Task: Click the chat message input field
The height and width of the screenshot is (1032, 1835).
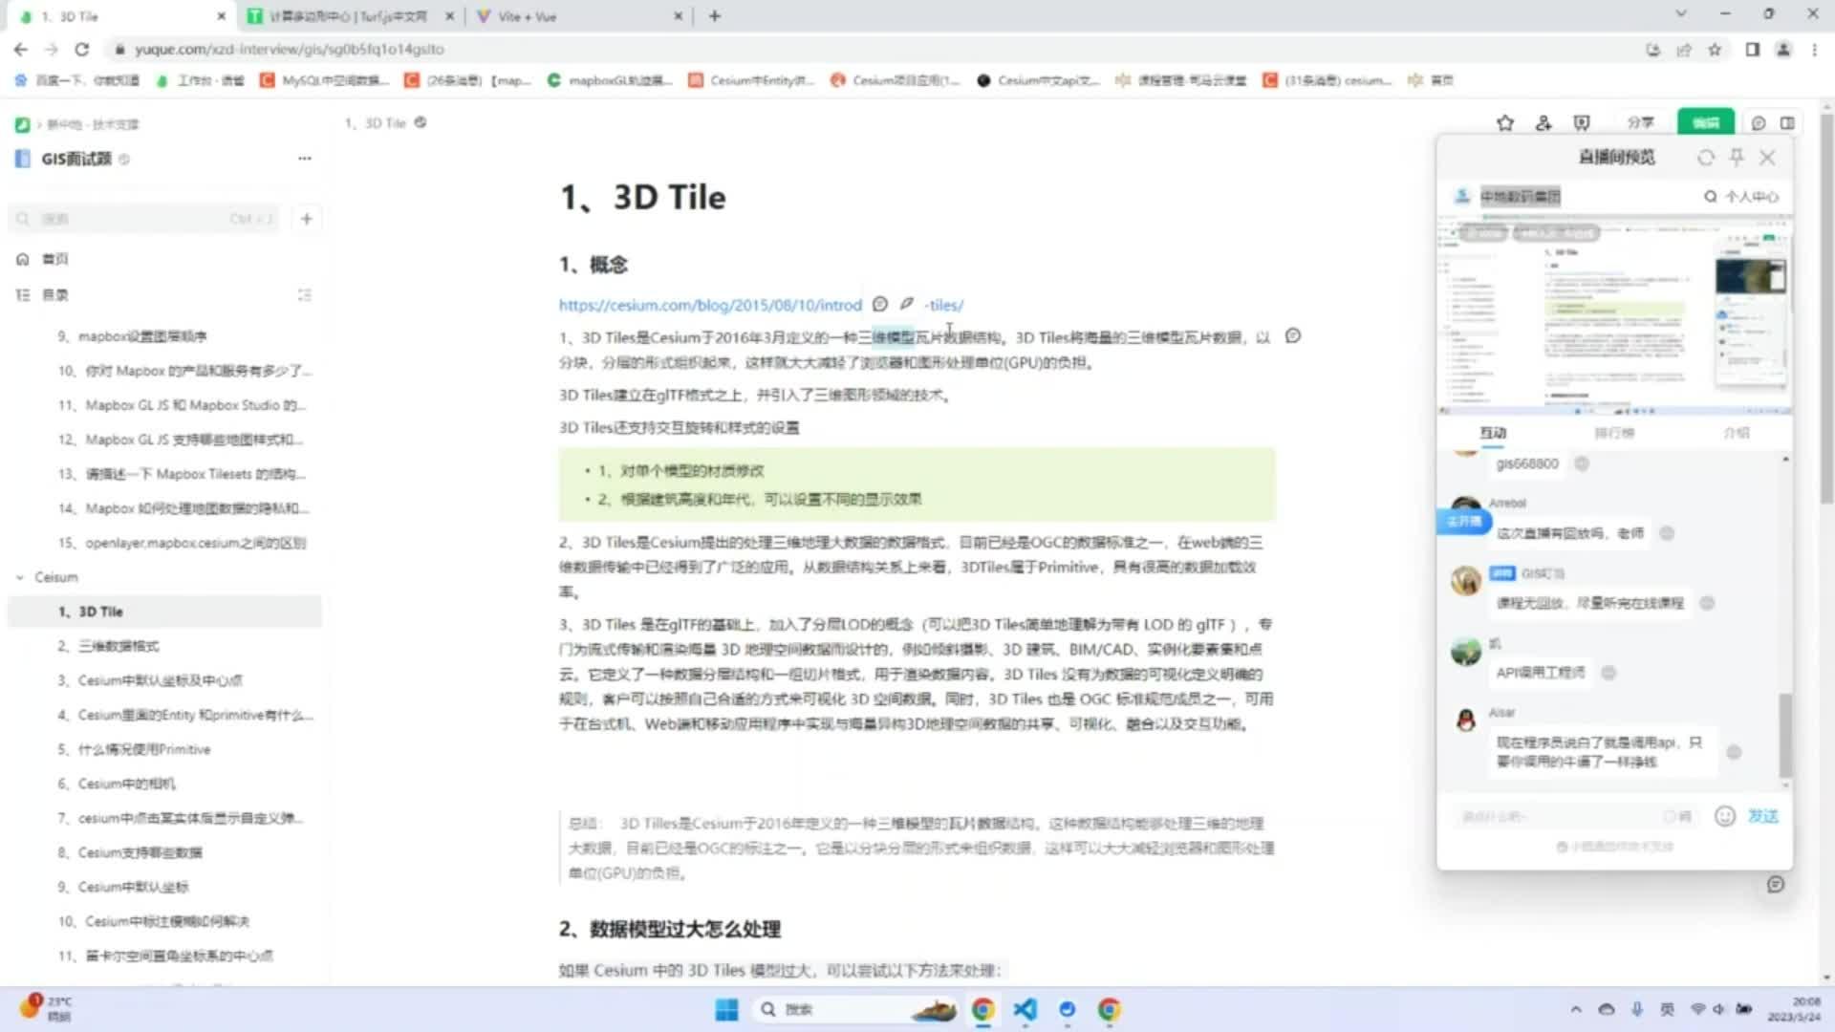Action: point(1567,816)
